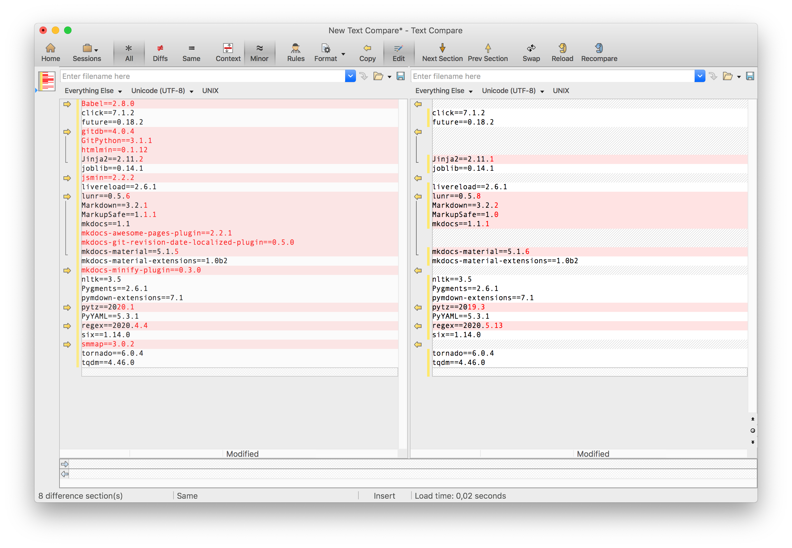The image size is (792, 548).
Task: Toggle Minor differences display
Action: coord(259,52)
